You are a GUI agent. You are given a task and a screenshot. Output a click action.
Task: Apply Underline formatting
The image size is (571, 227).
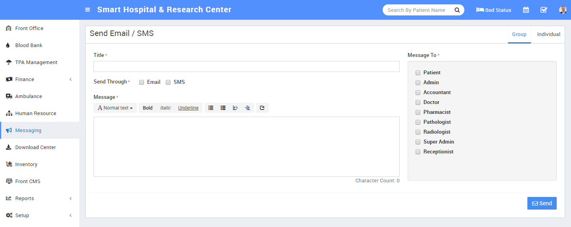188,108
